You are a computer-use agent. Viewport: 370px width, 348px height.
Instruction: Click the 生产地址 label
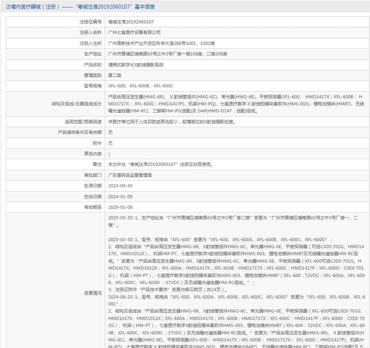point(93,54)
